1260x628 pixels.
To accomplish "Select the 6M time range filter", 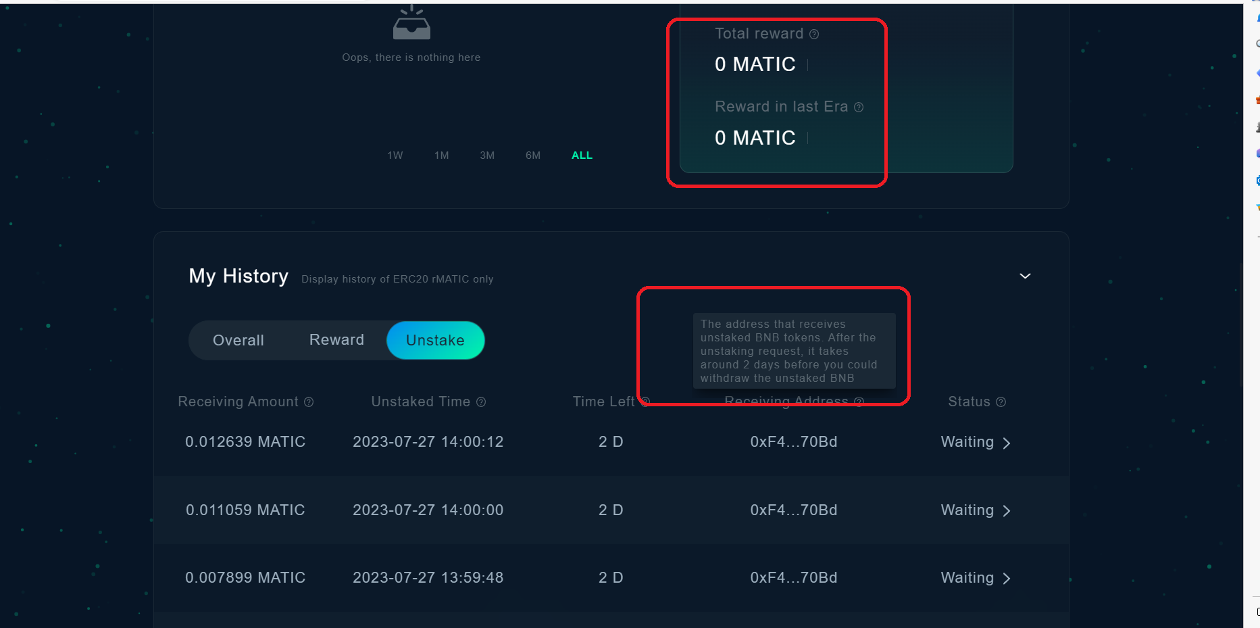I will 532,155.
